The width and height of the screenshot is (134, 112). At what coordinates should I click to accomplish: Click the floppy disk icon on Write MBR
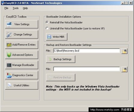tap(49, 37)
